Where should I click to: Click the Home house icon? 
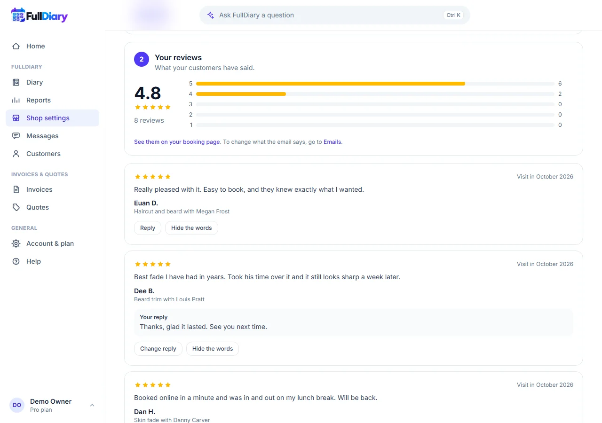(x=16, y=46)
